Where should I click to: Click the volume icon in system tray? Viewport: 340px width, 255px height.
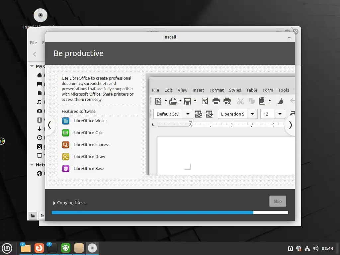pos(316,248)
